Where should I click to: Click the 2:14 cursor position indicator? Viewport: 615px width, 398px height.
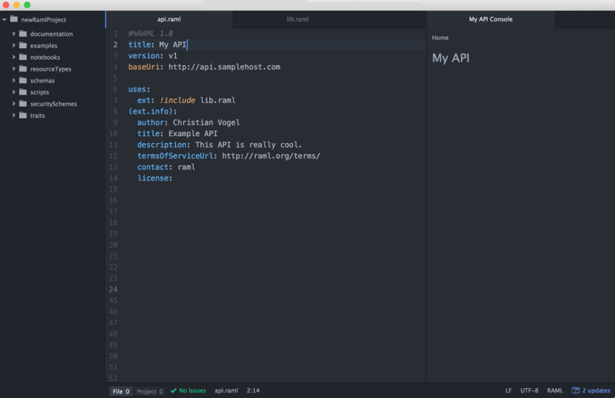pyautogui.click(x=253, y=391)
